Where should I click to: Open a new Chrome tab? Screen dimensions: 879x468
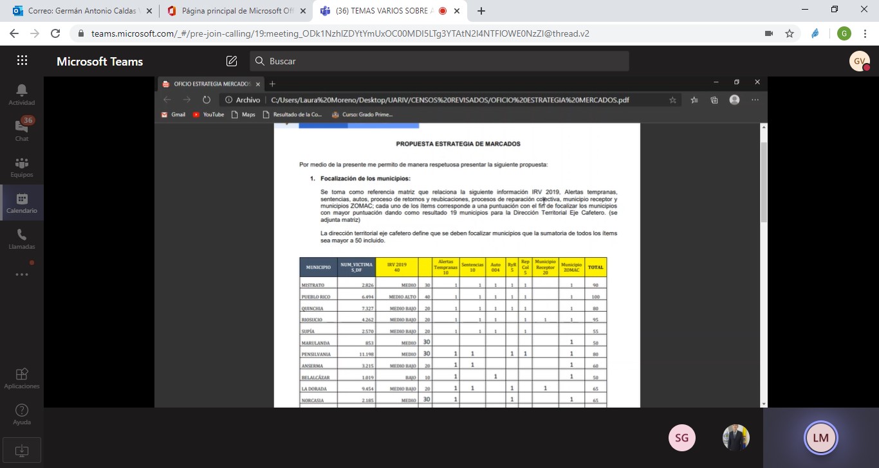(x=481, y=11)
